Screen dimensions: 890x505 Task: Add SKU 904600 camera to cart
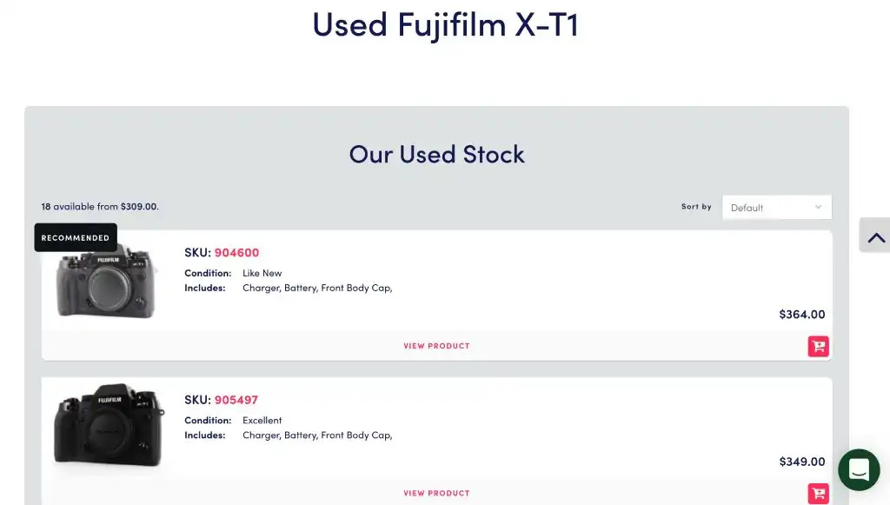[x=818, y=346]
